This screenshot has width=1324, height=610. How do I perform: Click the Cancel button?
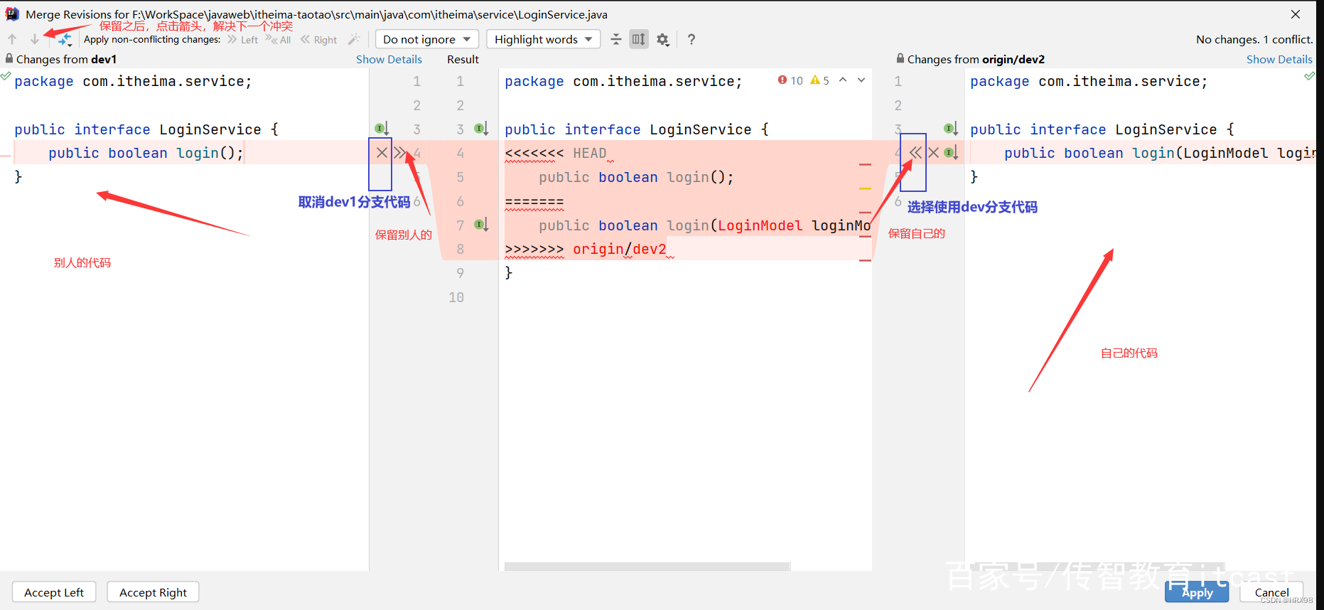1271,592
